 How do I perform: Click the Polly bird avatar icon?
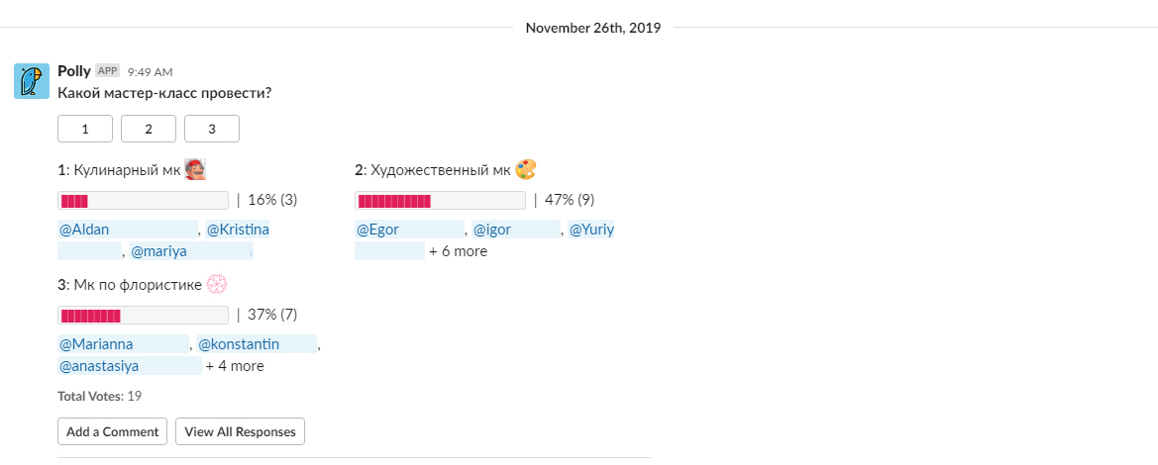(x=32, y=81)
